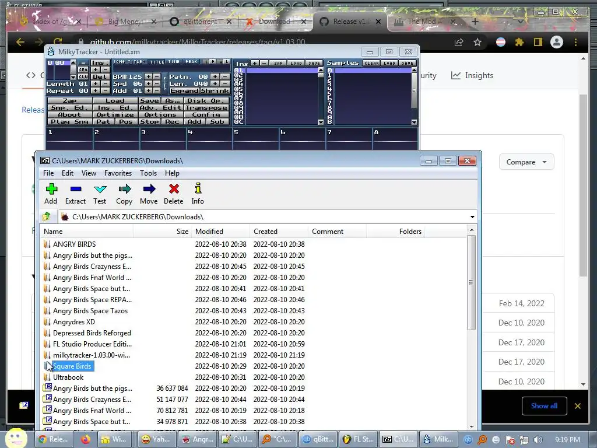
Task: Switch to the qBittorrent Chrome tab
Action: pyautogui.click(x=201, y=22)
